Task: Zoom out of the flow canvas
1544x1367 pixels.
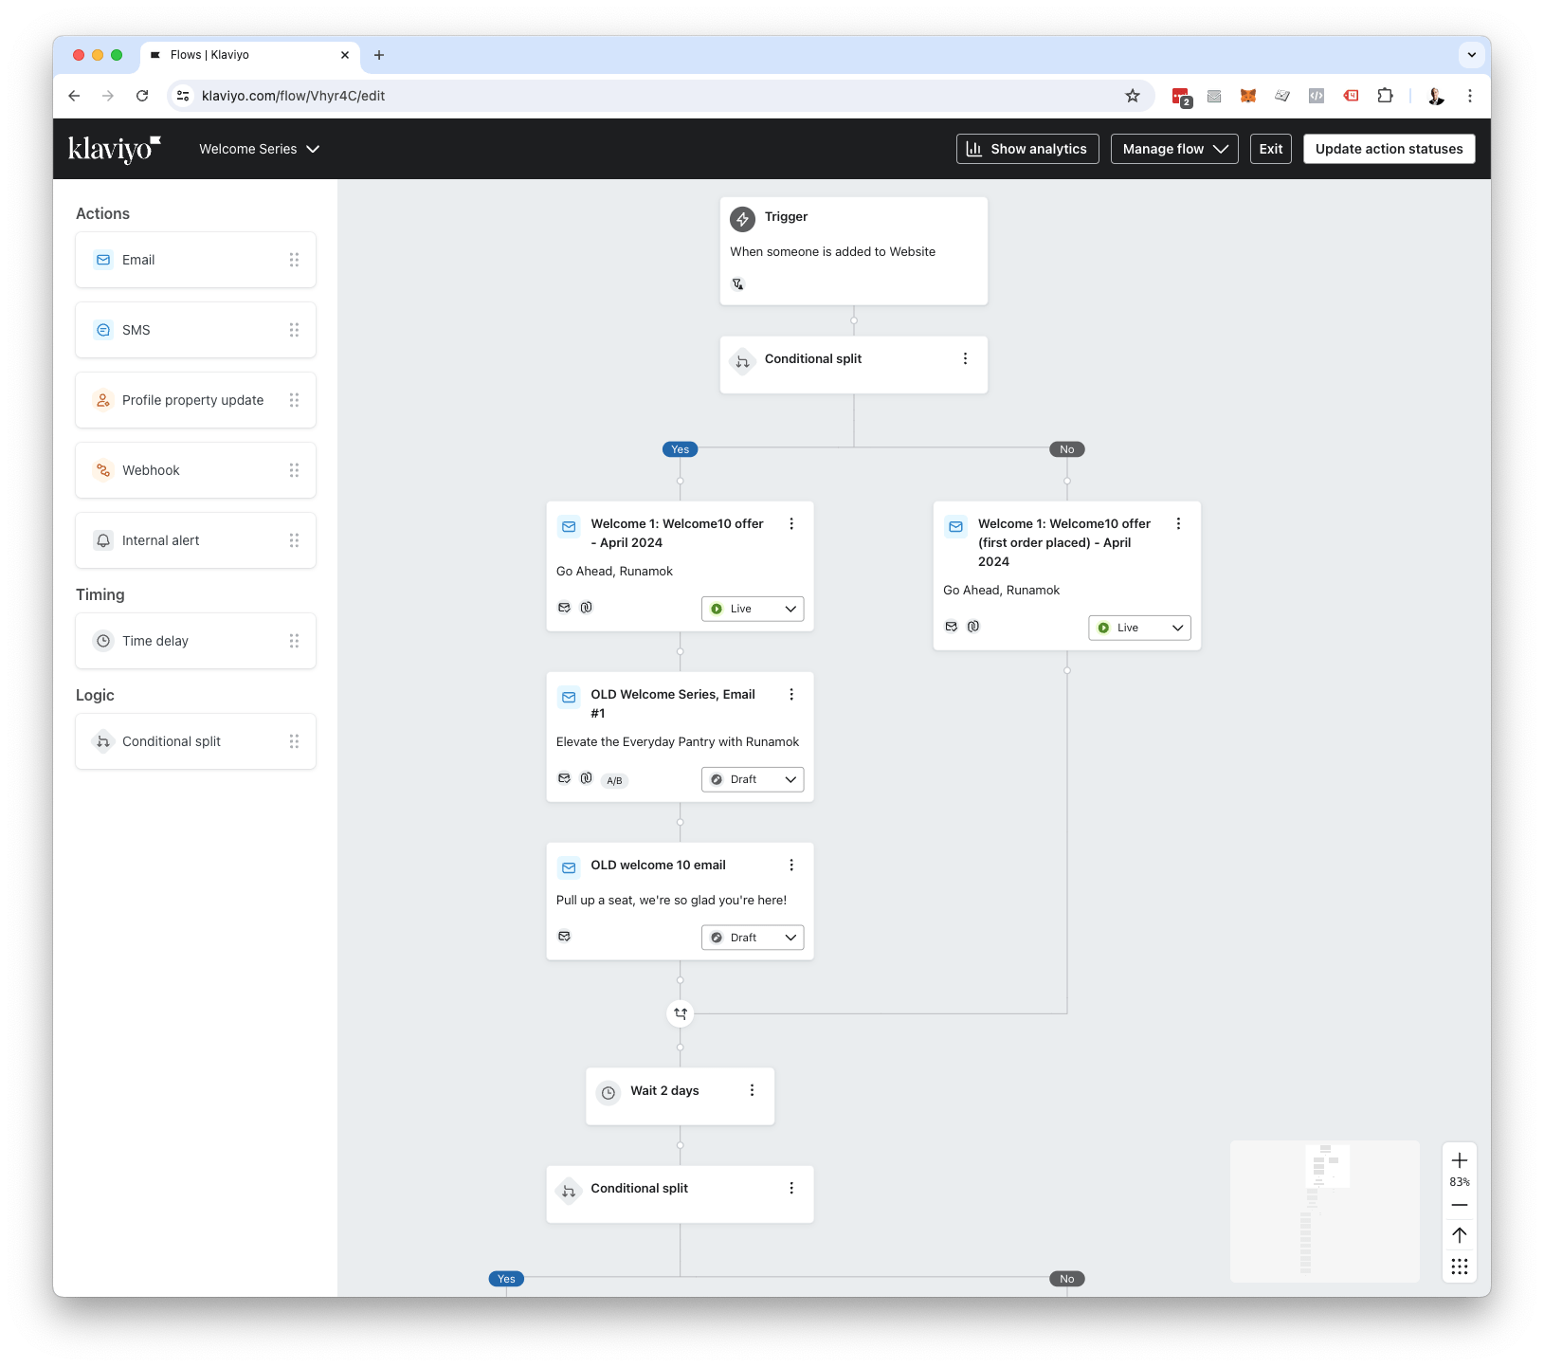Action: point(1460,1205)
